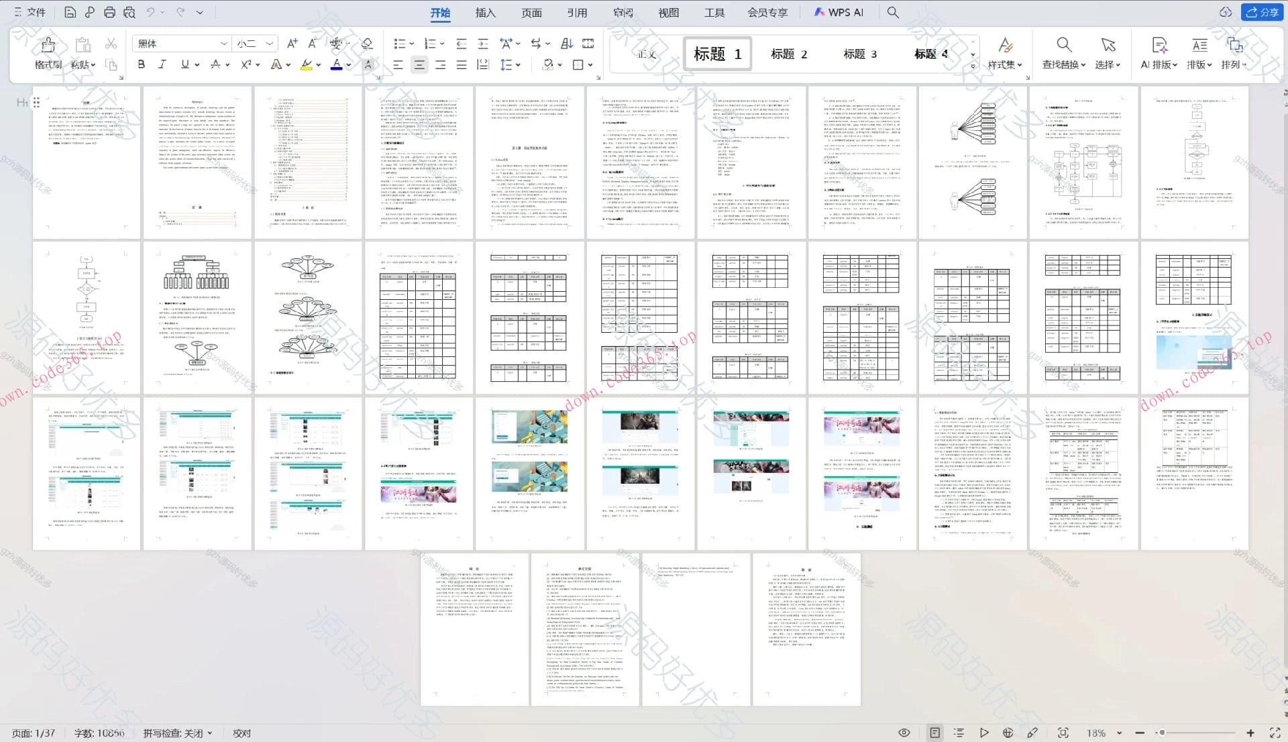1288x742 pixels.
Task: Click the clear formatting eraser icon
Action: tap(366, 44)
